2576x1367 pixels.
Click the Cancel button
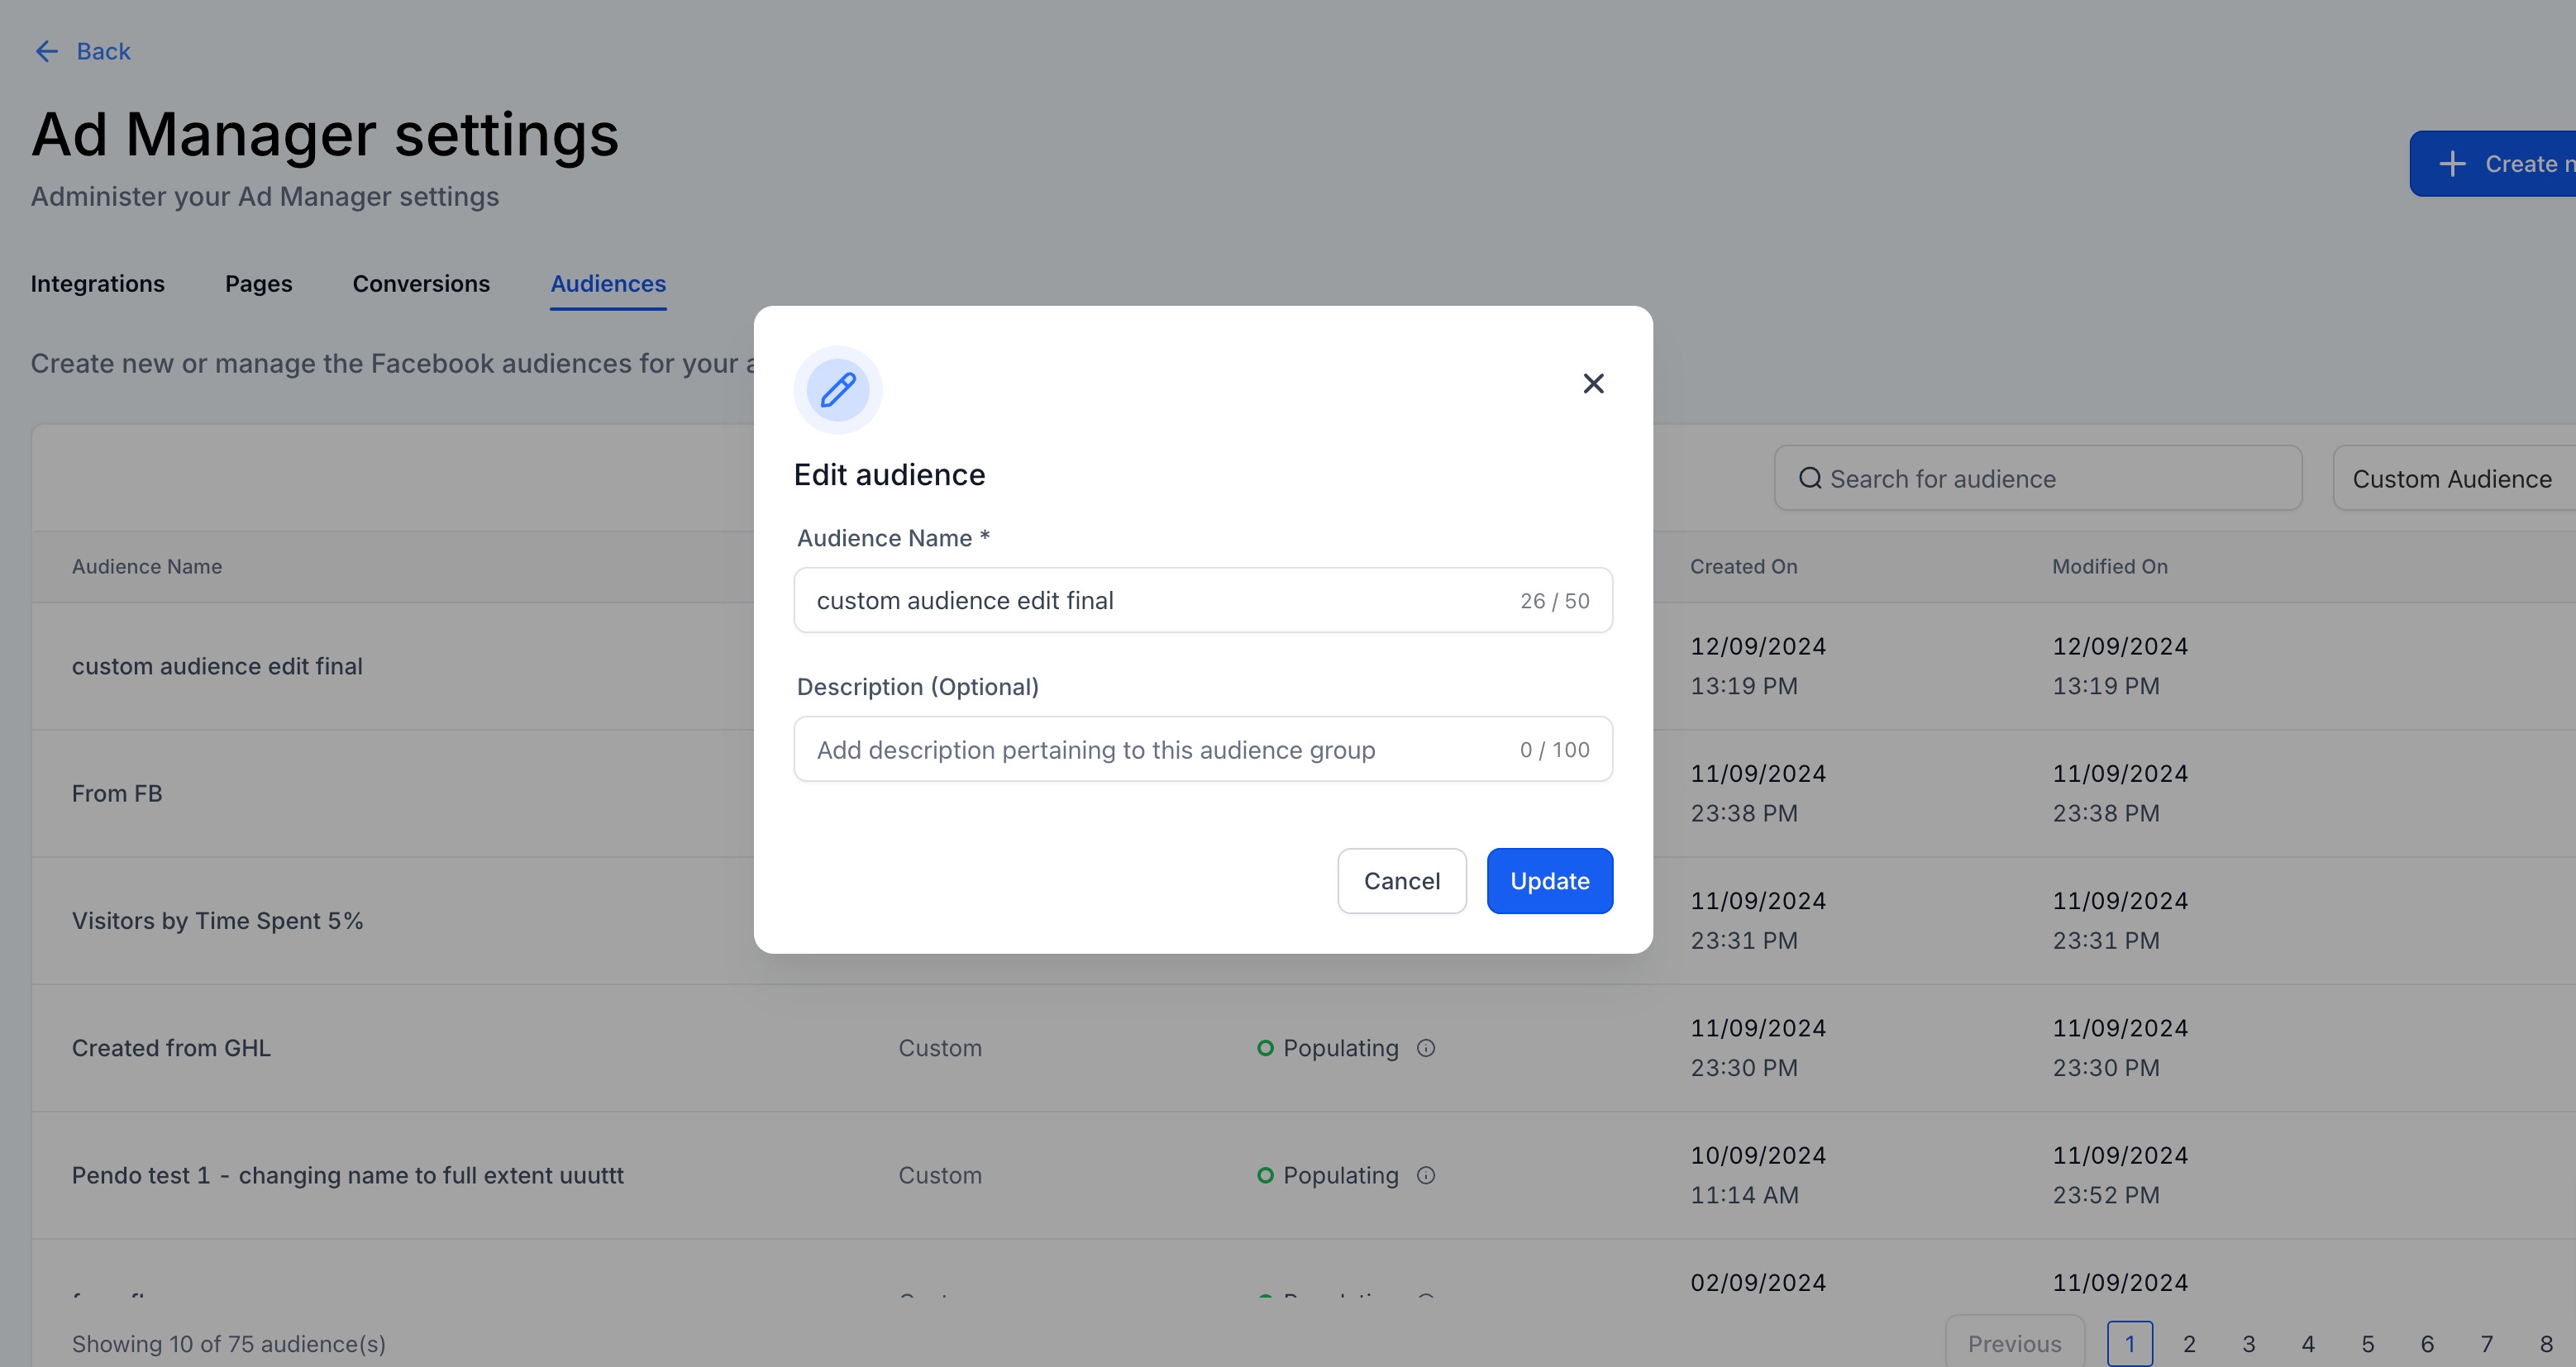[1401, 881]
